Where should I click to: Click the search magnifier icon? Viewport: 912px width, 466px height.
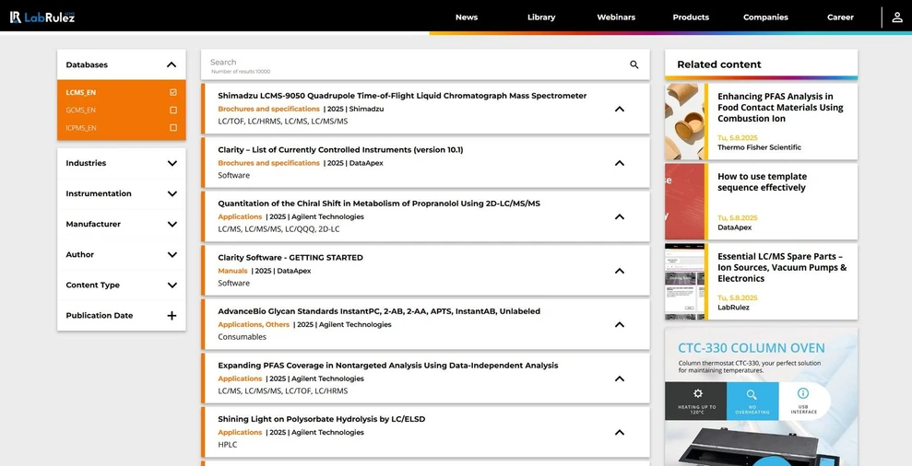(x=634, y=64)
